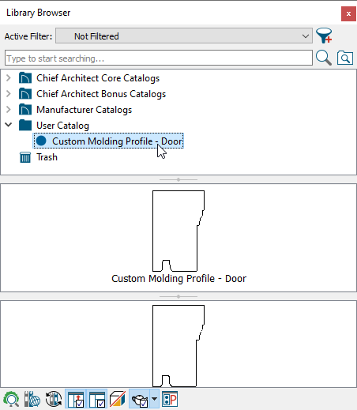The height and width of the screenshot is (410, 357).
Task: Click the molding profile thumbnail in selection pane
Action: click(x=178, y=231)
